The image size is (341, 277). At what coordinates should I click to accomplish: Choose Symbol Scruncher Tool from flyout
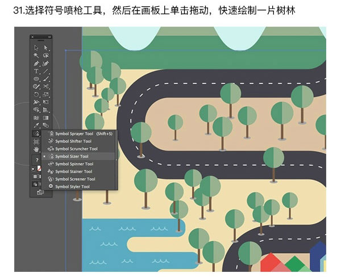pos(80,149)
